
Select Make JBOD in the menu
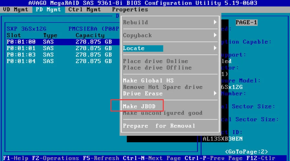click(x=139, y=106)
